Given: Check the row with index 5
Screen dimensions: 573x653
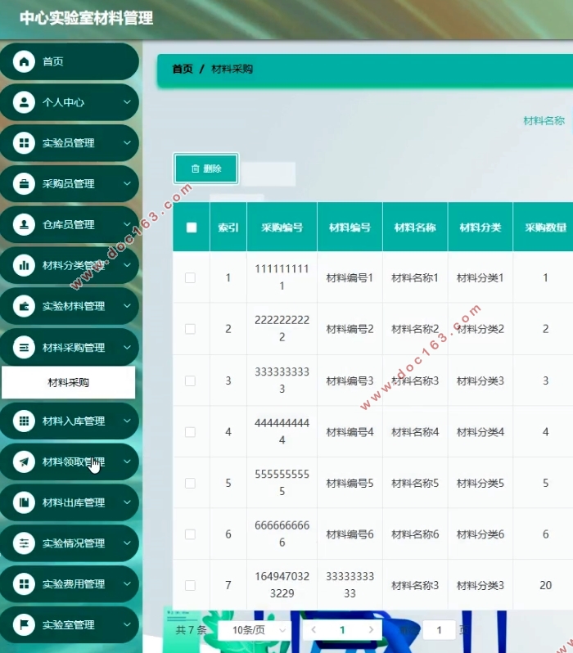Looking at the screenshot, I should (190, 483).
